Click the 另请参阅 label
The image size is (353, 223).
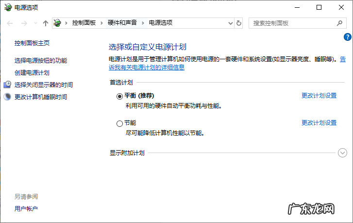click(26, 197)
